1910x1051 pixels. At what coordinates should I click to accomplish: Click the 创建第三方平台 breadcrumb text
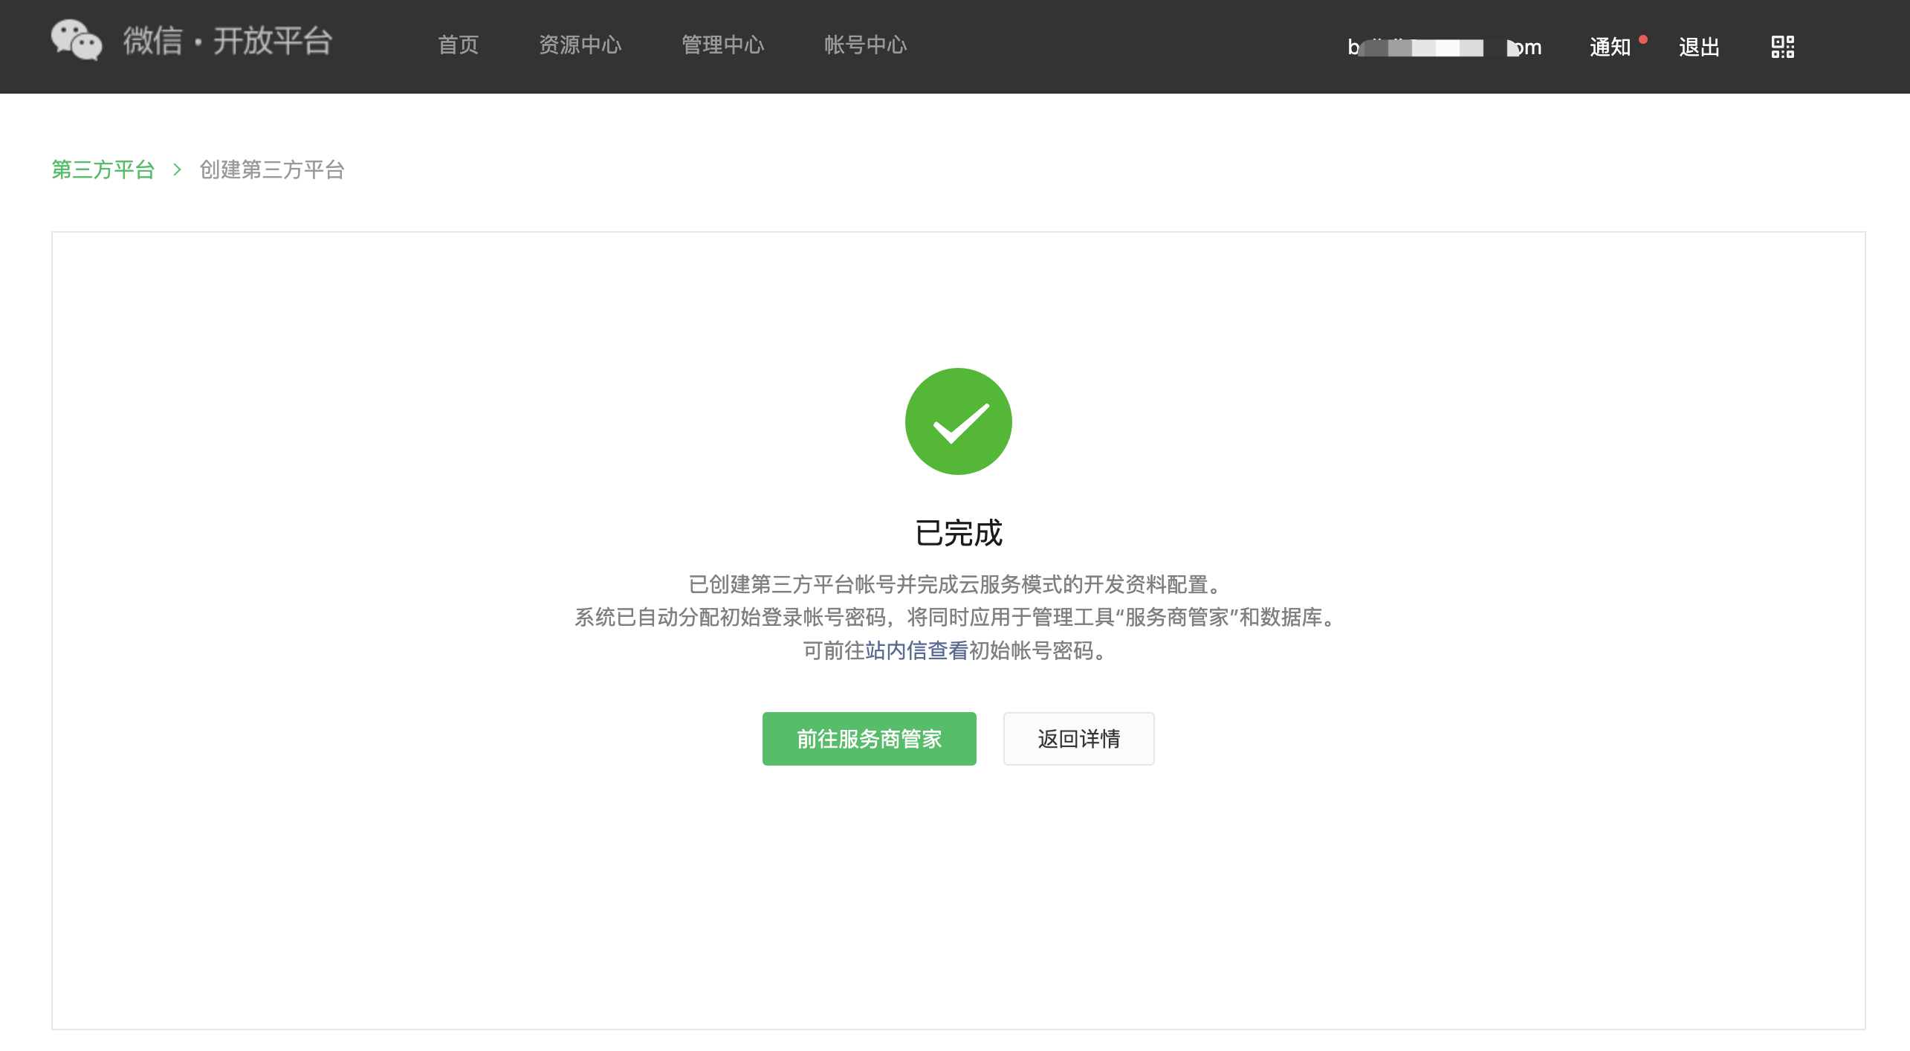point(272,169)
